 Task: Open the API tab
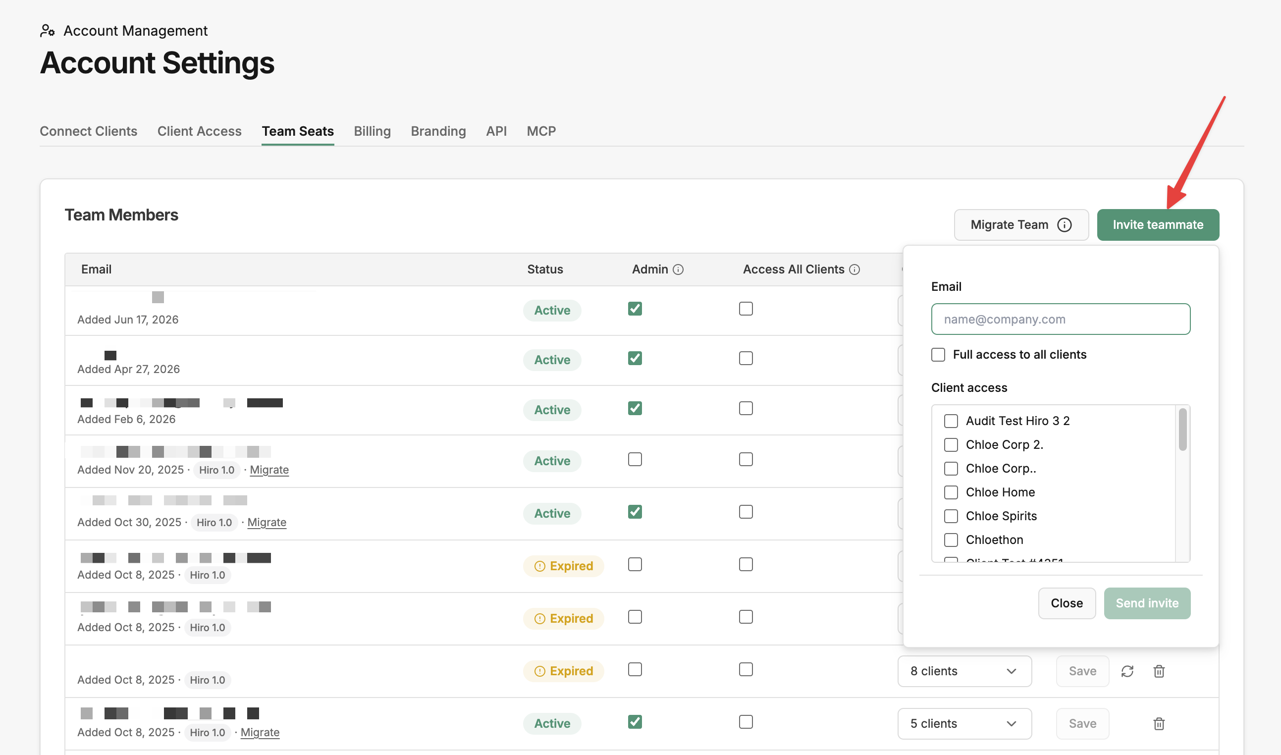pyautogui.click(x=496, y=131)
